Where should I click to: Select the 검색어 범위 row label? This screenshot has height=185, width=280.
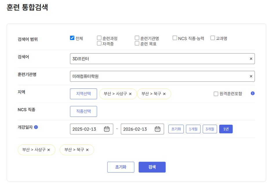coord(28,39)
